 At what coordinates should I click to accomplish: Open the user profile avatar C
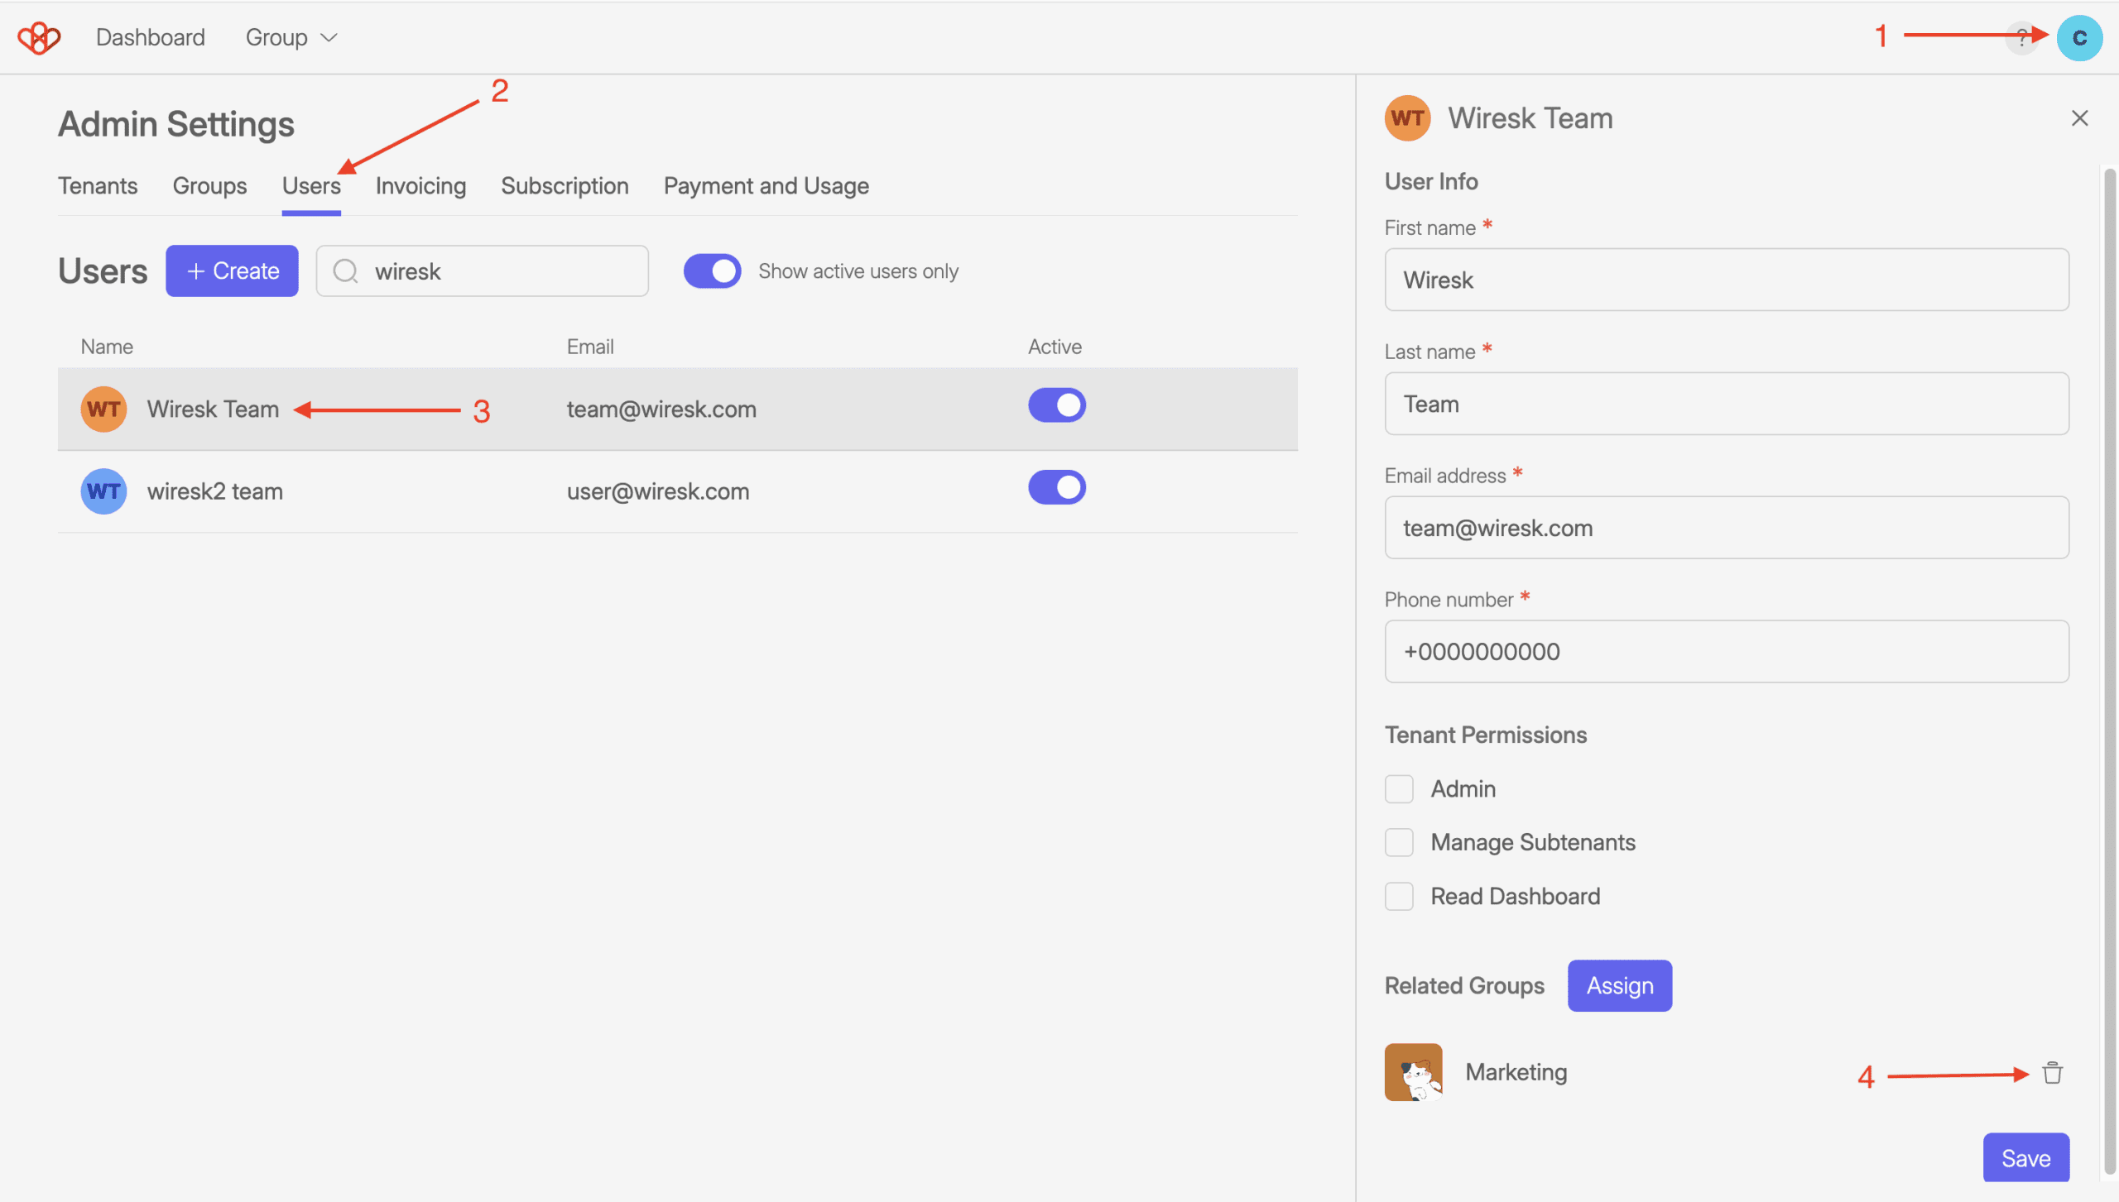[x=2079, y=37]
